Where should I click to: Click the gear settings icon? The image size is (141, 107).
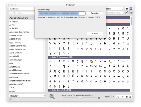127,9
